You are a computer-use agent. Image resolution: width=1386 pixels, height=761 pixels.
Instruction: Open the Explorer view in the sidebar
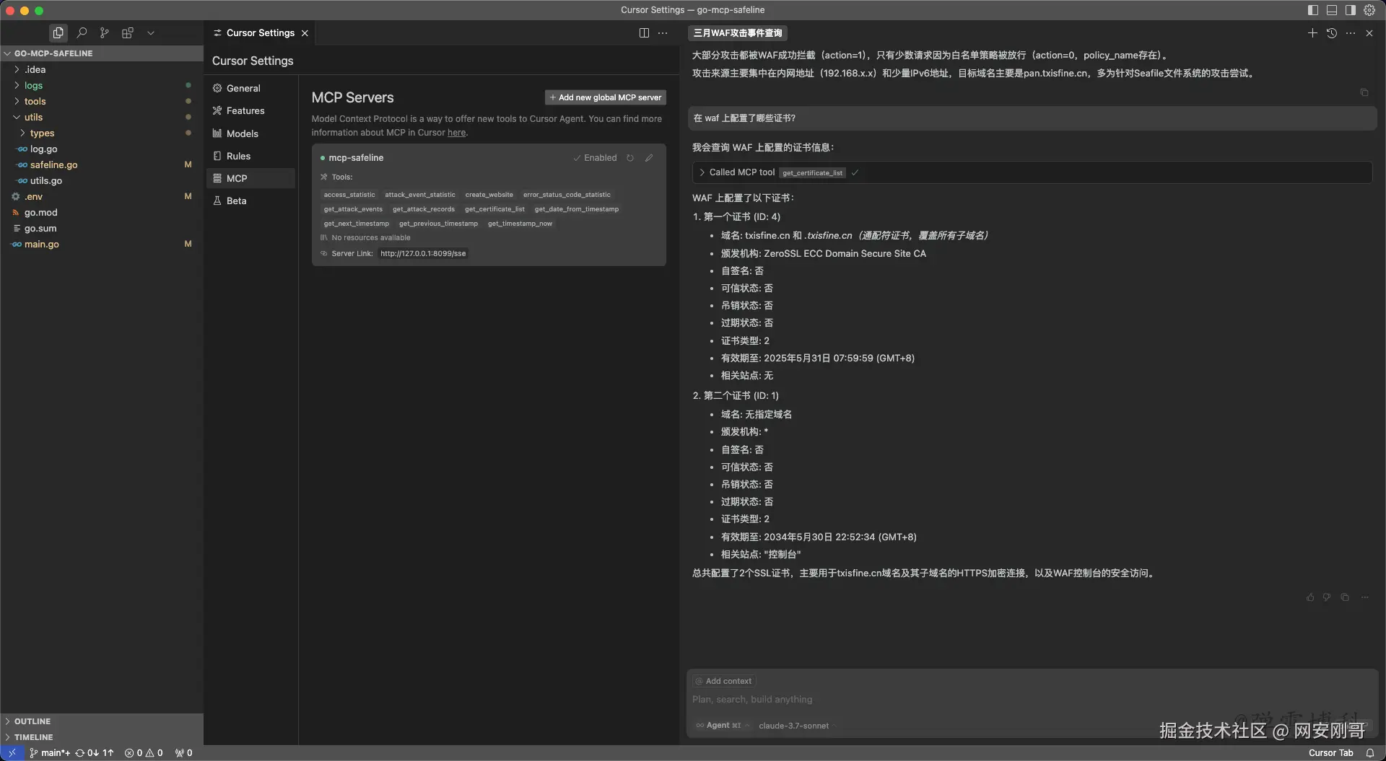point(58,32)
